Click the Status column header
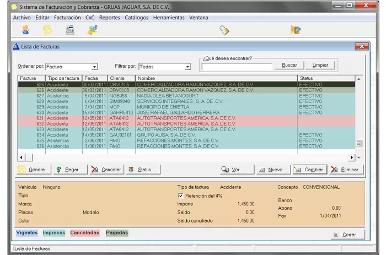386x255 pixels. (326, 78)
